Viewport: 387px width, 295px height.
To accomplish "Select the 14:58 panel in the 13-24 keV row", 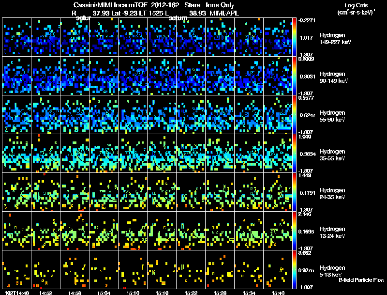I will coord(75,231).
